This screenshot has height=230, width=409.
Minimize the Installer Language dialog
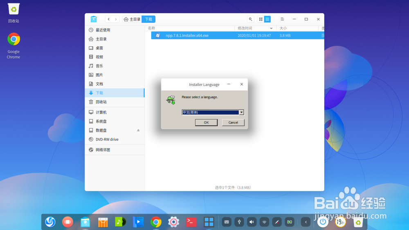[x=229, y=84]
